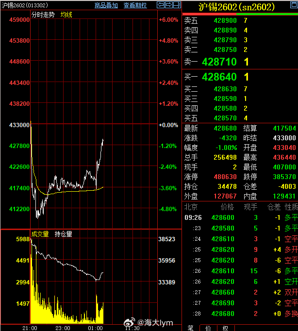Image resolution: width=298 pixels, height=331 pixels.
Task: Click the +6.00% axis label
Action: tap(168, 20)
